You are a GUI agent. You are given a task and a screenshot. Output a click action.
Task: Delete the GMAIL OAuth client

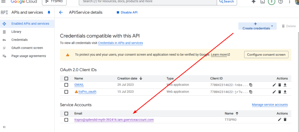(x=279, y=85)
